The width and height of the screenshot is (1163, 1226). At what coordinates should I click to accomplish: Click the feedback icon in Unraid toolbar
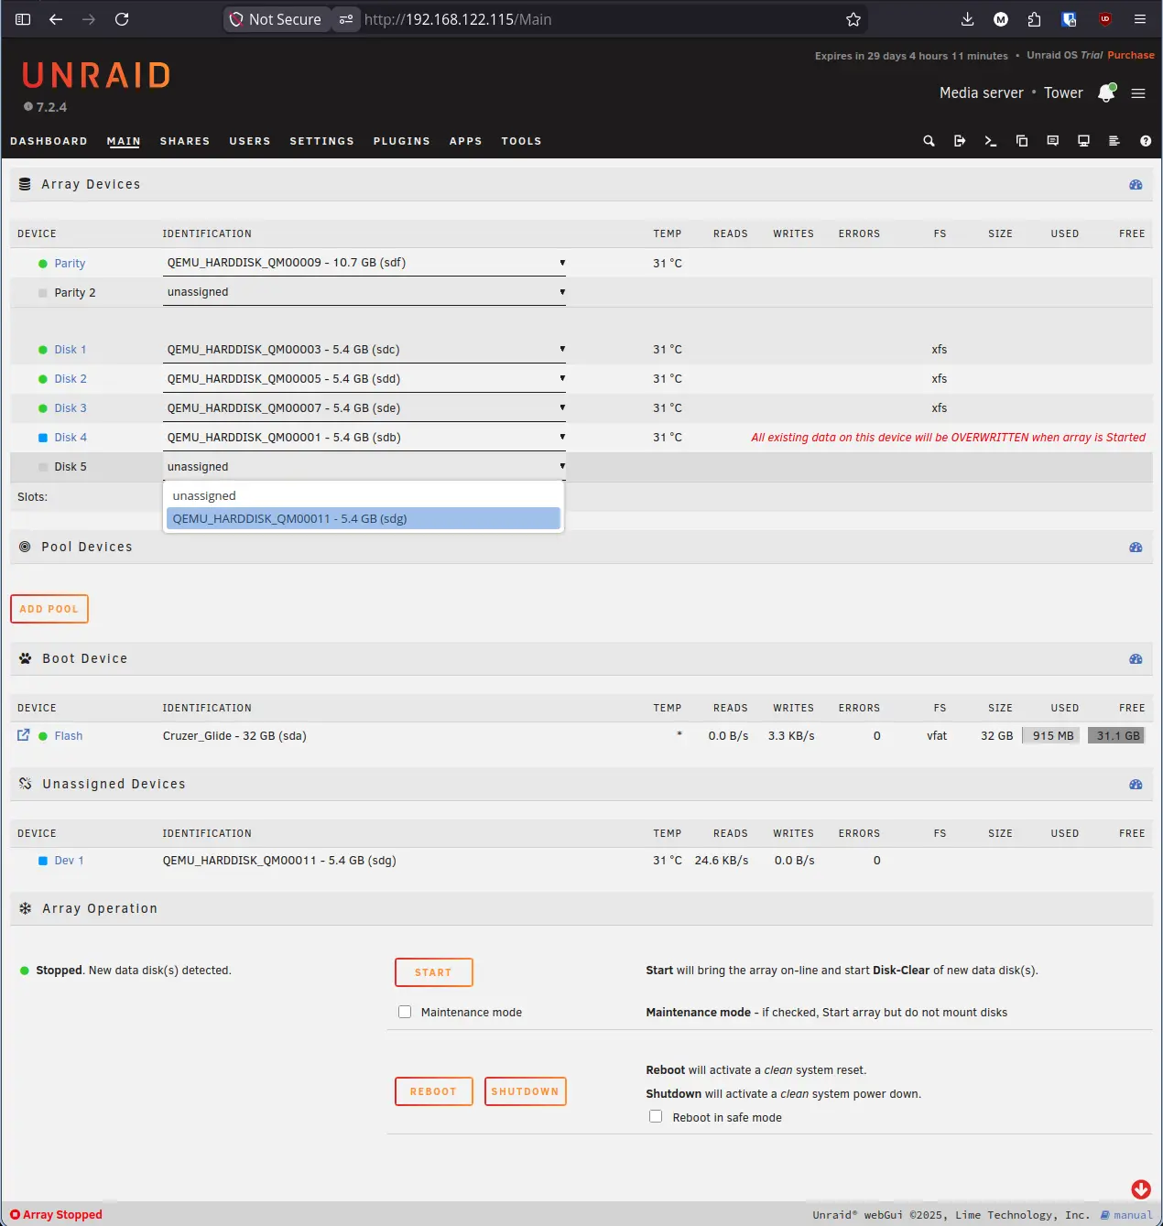1053,141
